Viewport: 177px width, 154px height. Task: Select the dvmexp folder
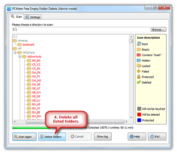(23, 40)
